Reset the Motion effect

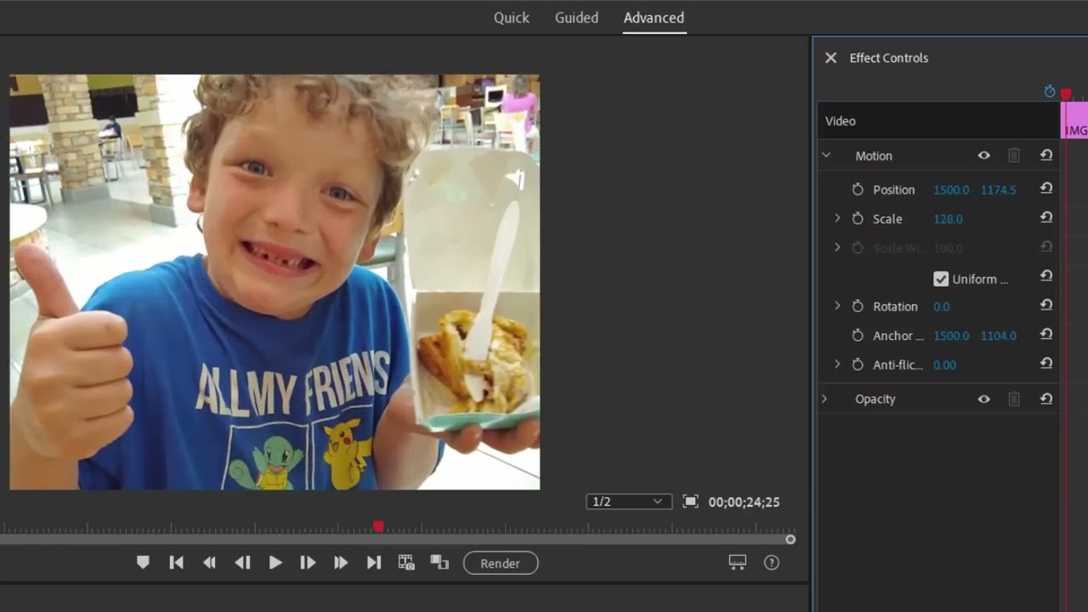click(1046, 156)
